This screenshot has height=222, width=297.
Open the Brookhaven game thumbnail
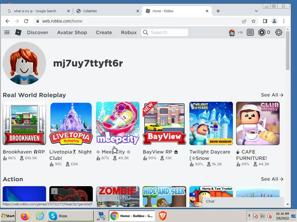click(24, 123)
